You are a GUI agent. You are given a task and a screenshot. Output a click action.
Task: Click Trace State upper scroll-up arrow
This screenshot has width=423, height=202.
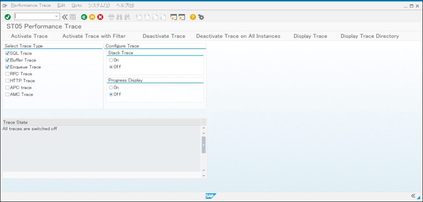[204, 128]
